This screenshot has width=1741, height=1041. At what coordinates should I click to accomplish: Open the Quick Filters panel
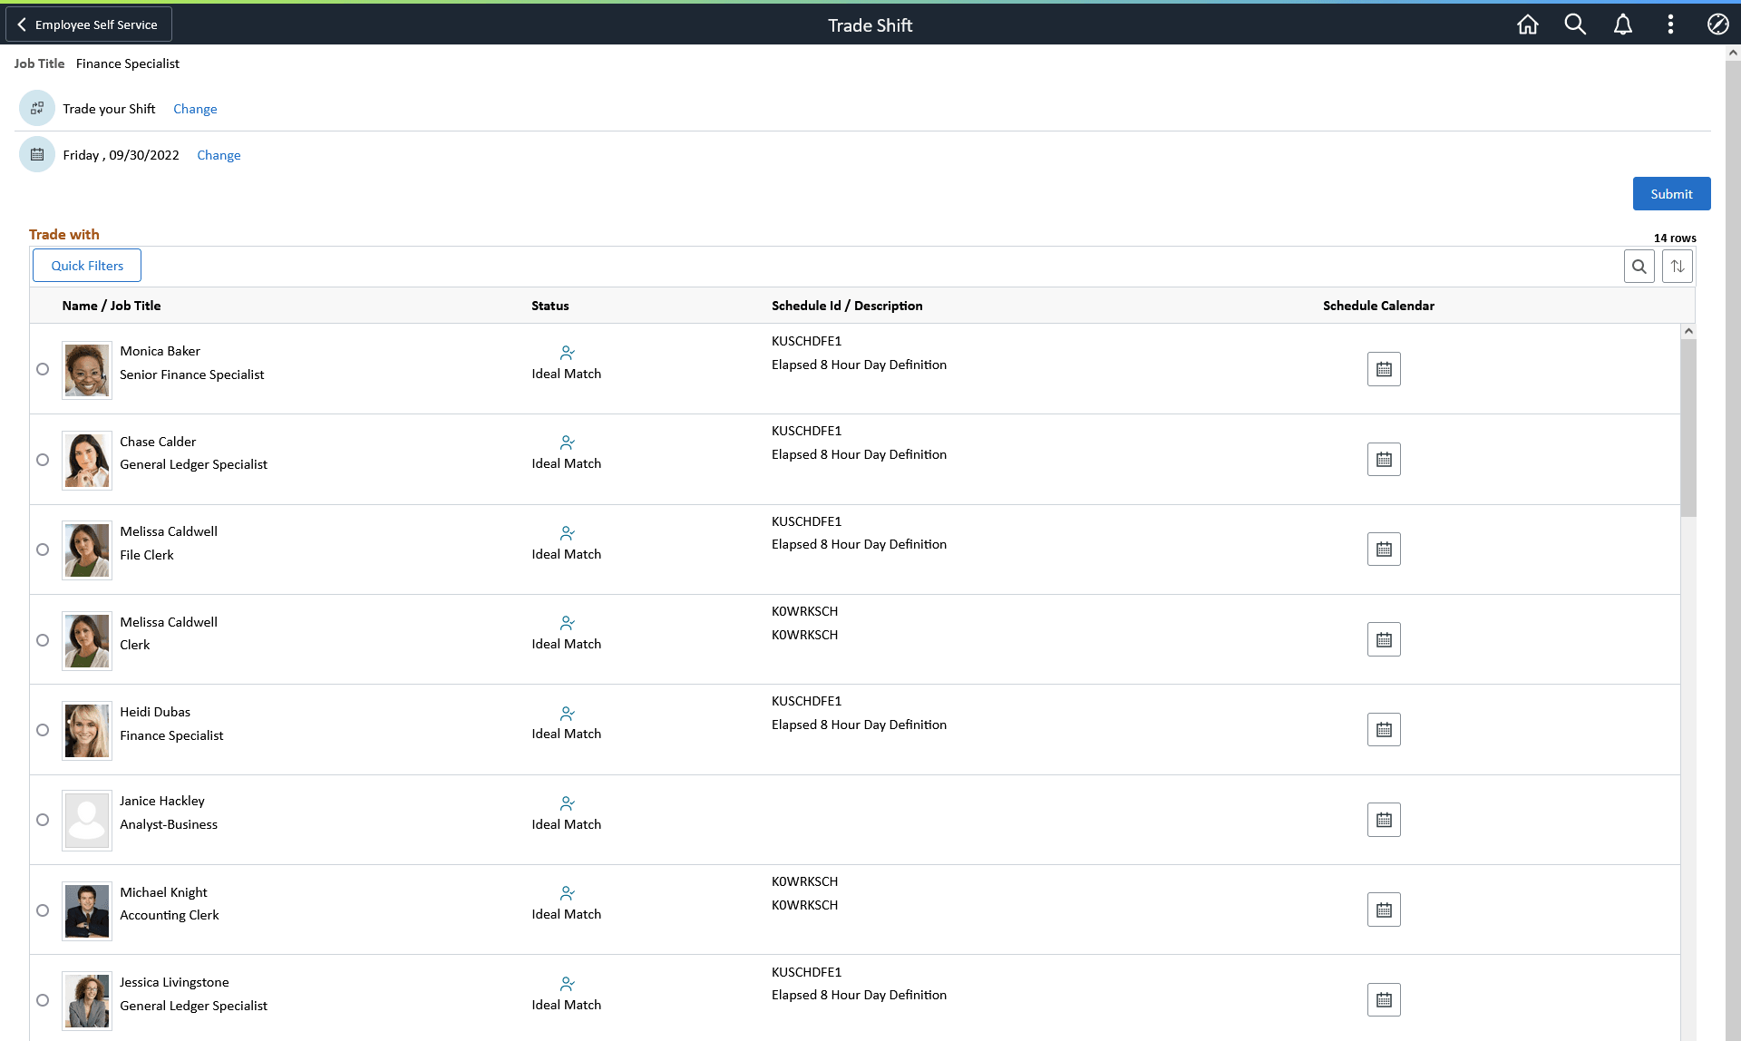click(x=87, y=266)
